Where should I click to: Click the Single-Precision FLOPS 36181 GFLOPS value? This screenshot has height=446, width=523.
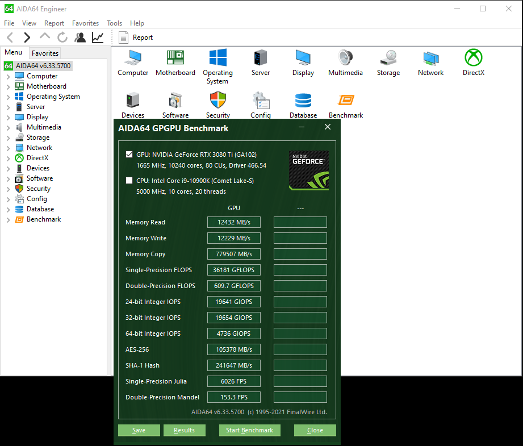tap(234, 270)
